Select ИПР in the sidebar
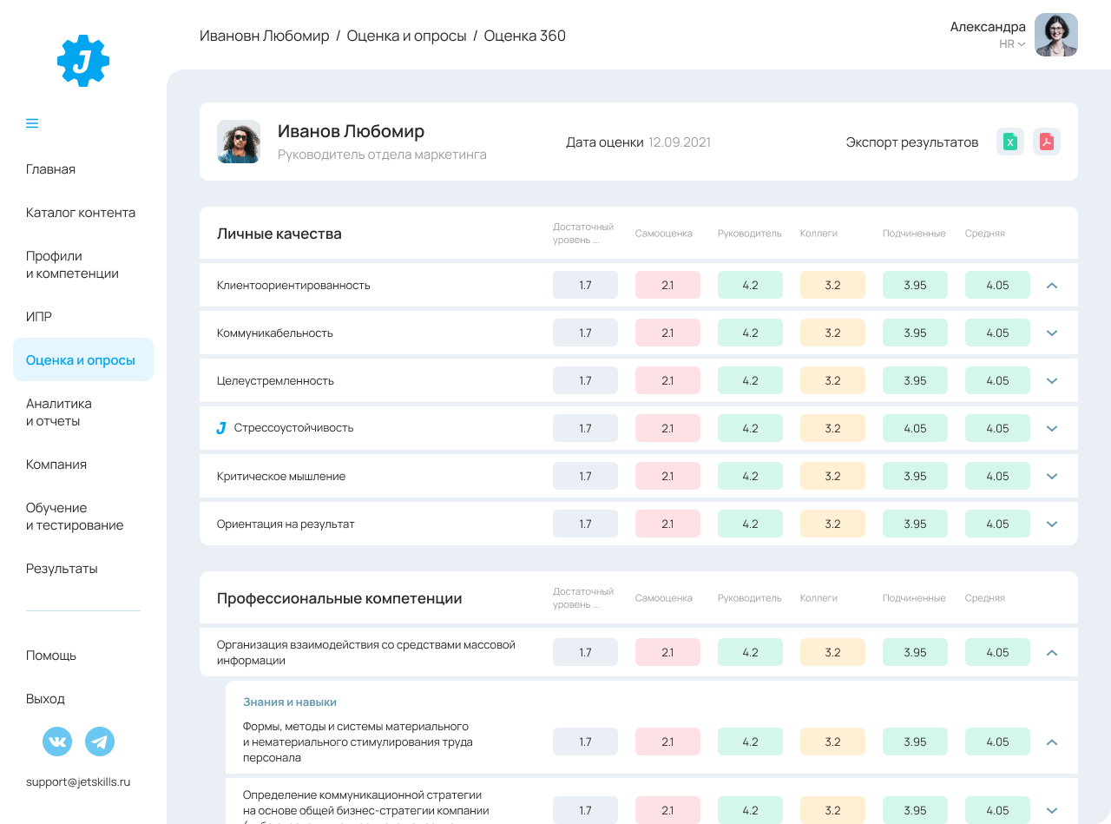1111x824 pixels. [39, 317]
